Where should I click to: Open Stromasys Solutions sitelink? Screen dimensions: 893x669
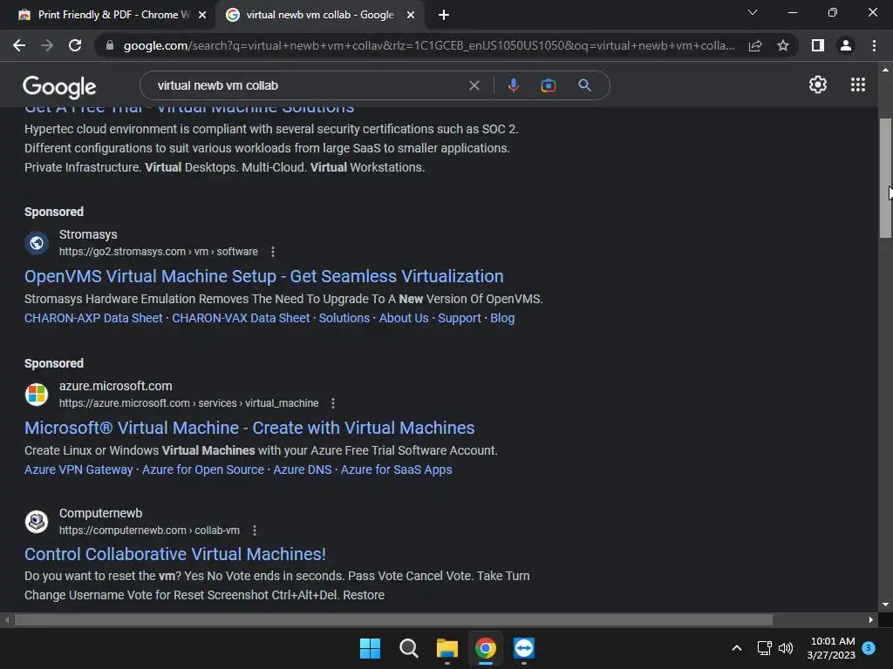[344, 318]
